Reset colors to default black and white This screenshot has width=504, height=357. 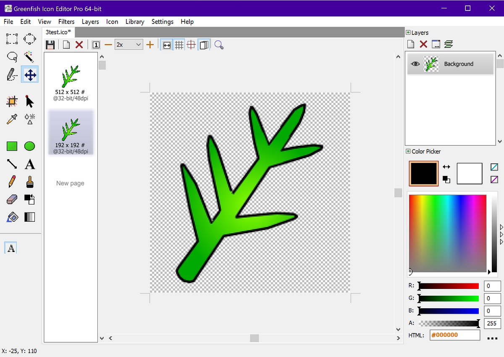tap(446, 179)
